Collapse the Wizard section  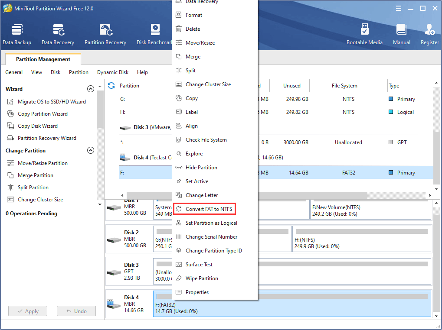pyautogui.click(x=90, y=88)
